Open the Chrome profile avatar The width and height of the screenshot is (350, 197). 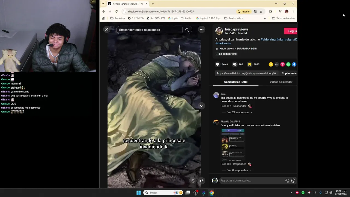coord(287,11)
